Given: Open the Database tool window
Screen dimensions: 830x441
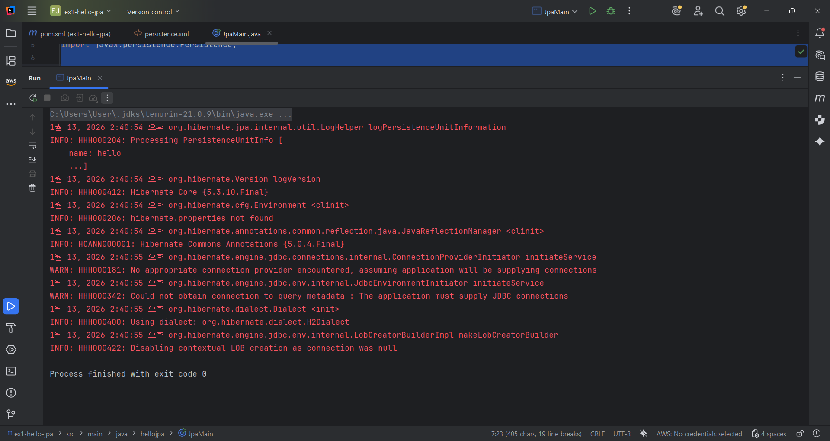Looking at the screenshot, I should 820,77.
